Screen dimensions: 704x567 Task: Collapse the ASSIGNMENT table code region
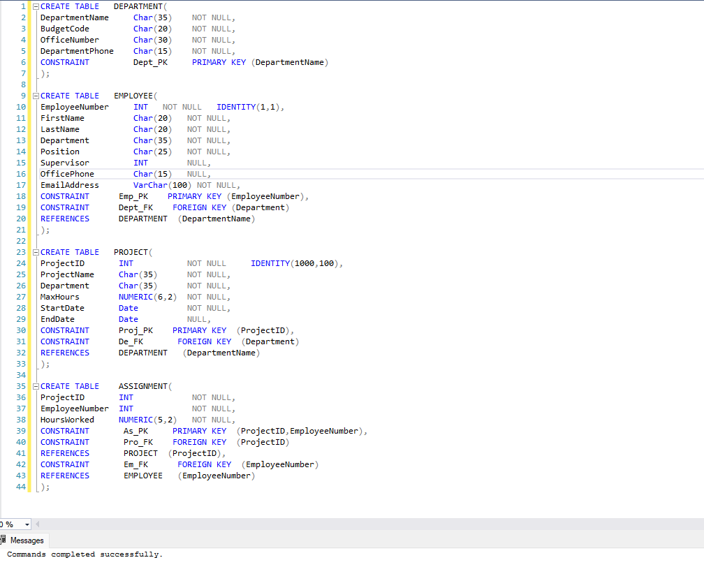(x=35, y=386)
